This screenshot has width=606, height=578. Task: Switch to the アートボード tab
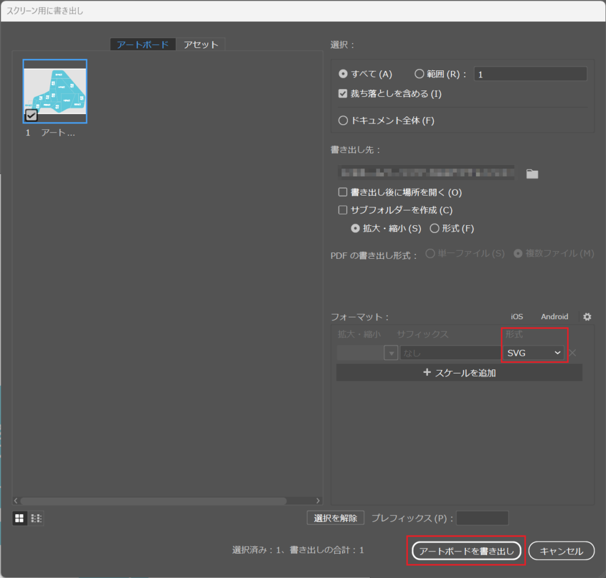143,44
